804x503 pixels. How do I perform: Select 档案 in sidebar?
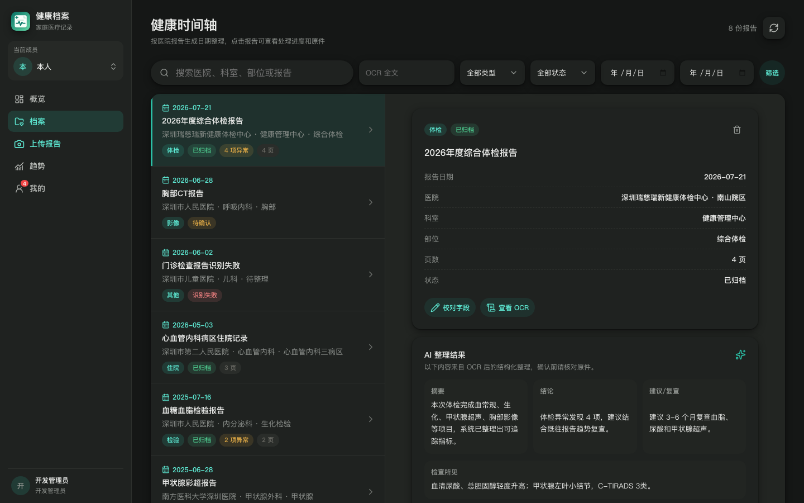point(66,121)
